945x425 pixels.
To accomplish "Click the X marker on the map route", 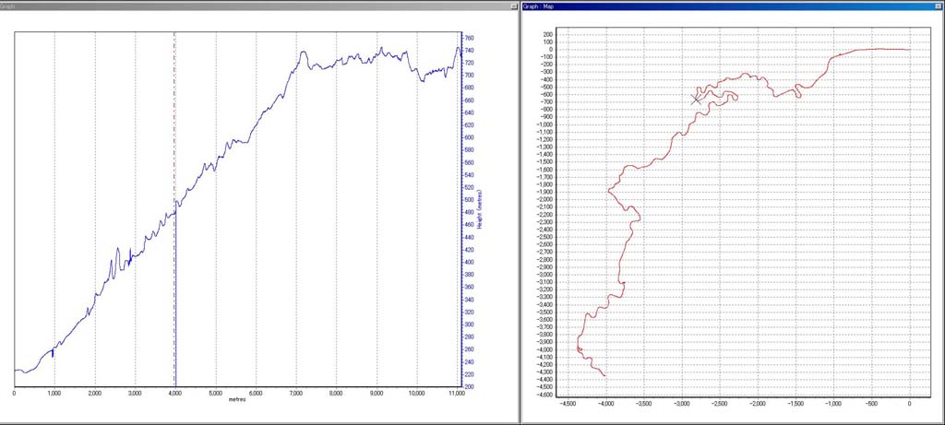I will pyautogui.click(x=697, y=99).
